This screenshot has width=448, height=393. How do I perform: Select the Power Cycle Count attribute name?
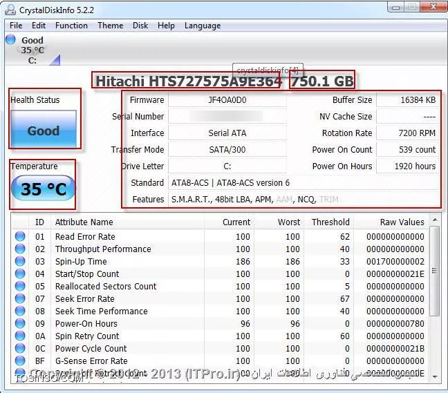pyautogui.click(x=91, y=349)
